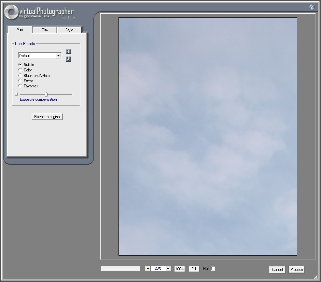Image resolution: width=321 pixels, height=282 pixels.
Task: Switch to the Film tab
Action: pyautogui.click(x=45, y=30)
